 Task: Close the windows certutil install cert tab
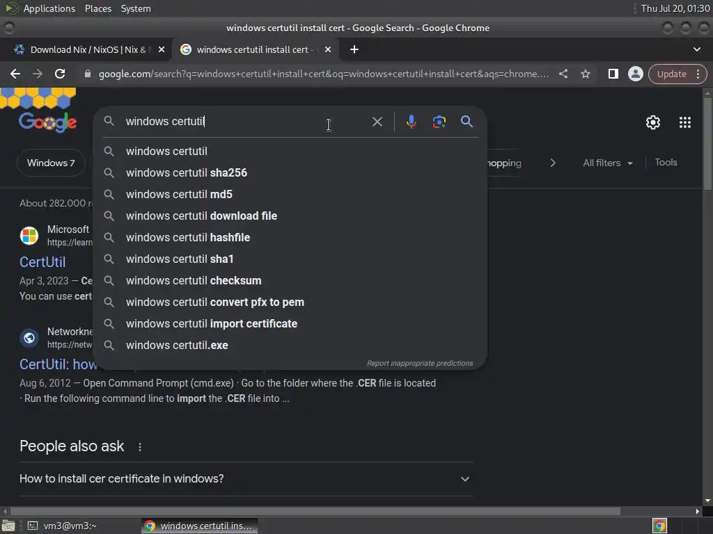(x=328, y=49)
